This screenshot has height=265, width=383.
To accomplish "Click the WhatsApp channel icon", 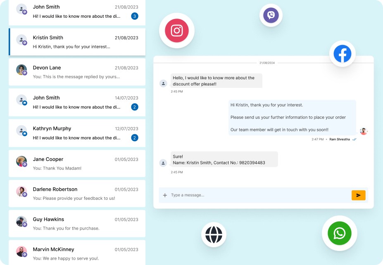I will 339,233.
